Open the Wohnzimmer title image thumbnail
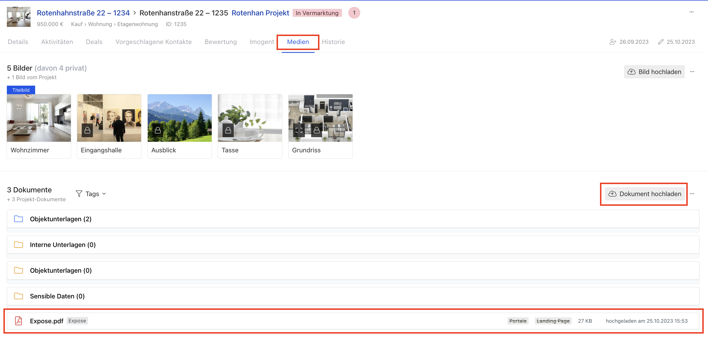Image resolution: width=708 pixels, height=343 pixels. pos(39,118)
